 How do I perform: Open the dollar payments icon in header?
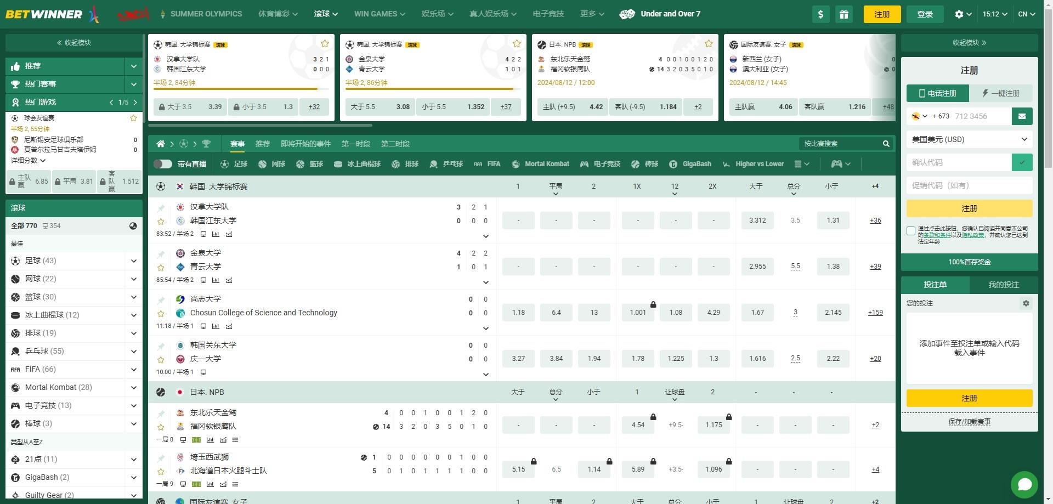[x=820, y=14]
